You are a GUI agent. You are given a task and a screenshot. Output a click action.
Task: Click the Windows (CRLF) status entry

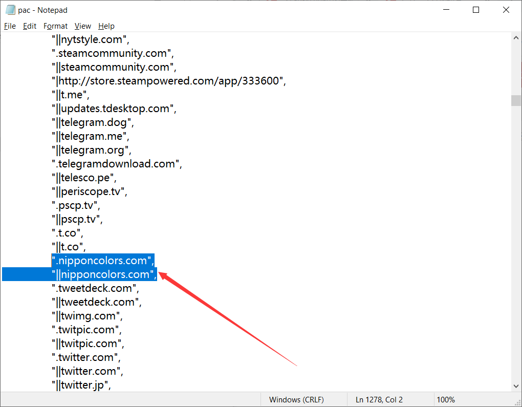point(296,400)
